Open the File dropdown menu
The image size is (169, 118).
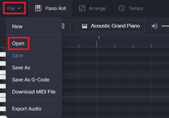pos(14,8)
